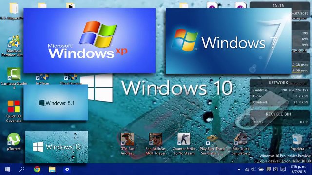This screenshot has width=312, height=175.
Task: Select the small Windows 10 image
Action: (x=57, y=147)
